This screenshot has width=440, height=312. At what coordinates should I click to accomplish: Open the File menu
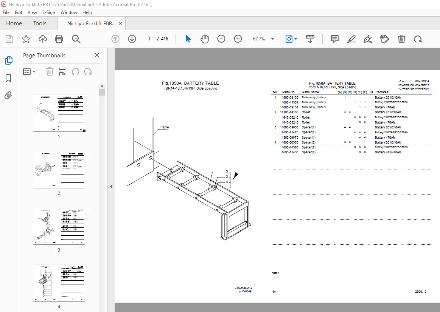pos(6,12)
